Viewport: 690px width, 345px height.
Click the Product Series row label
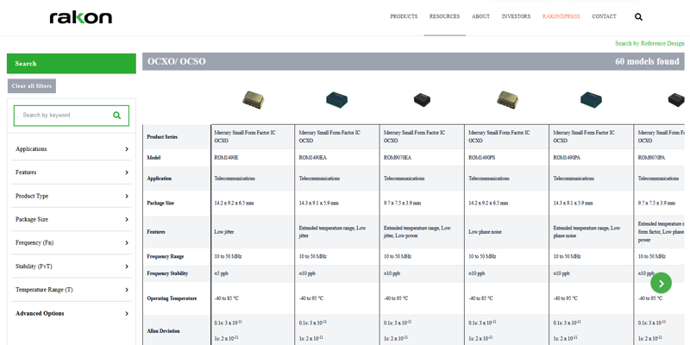pos(162,137)
